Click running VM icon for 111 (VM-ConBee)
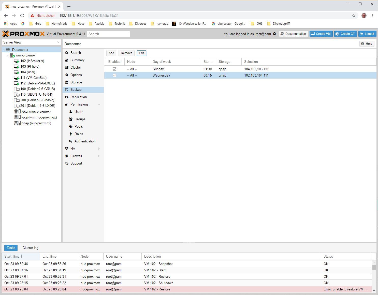 [x=17, y=78]
